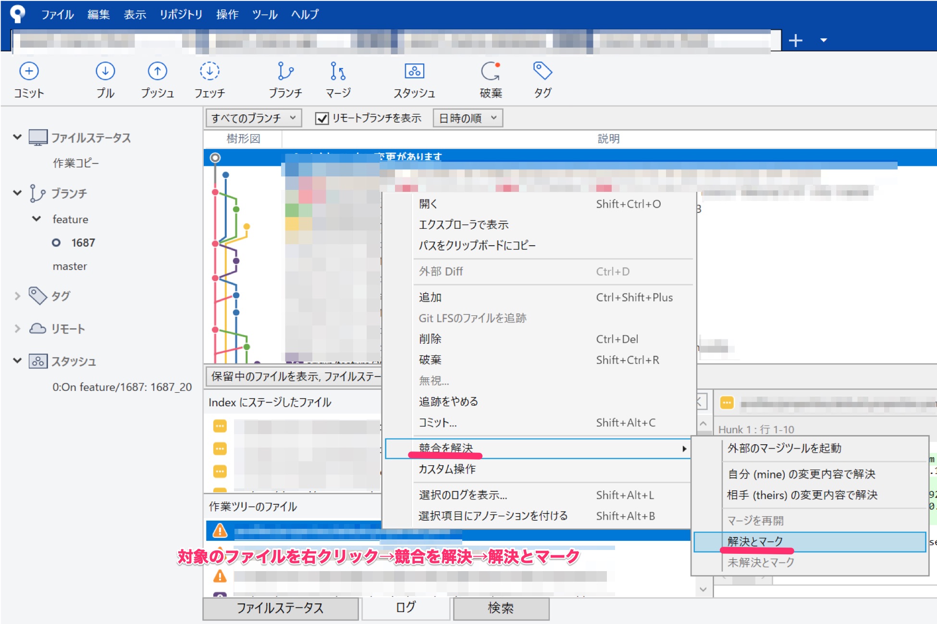Open the 日時の順 sort dropdown

coord(467,117)
